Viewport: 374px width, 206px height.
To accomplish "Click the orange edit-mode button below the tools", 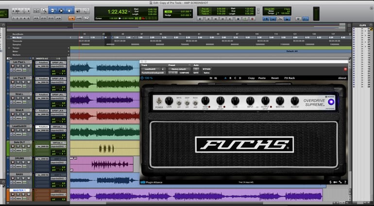I will 71,18.
